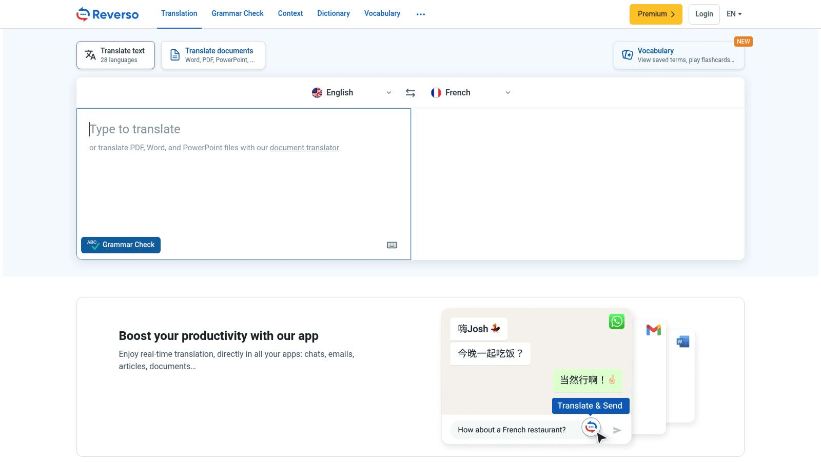821x462 pixels.
Task: Click the send arrow in chat mockup
Action: pyautogui.click(x=617, y=430)
